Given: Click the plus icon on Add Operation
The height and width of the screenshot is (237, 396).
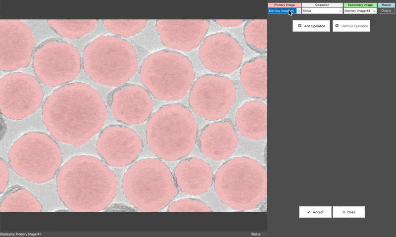Looking at the screenshot, I should tap(299, 26).
